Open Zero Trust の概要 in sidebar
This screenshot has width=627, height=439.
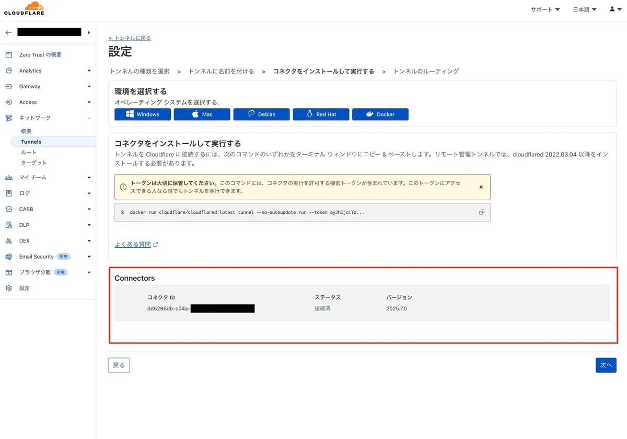(40, 55)
